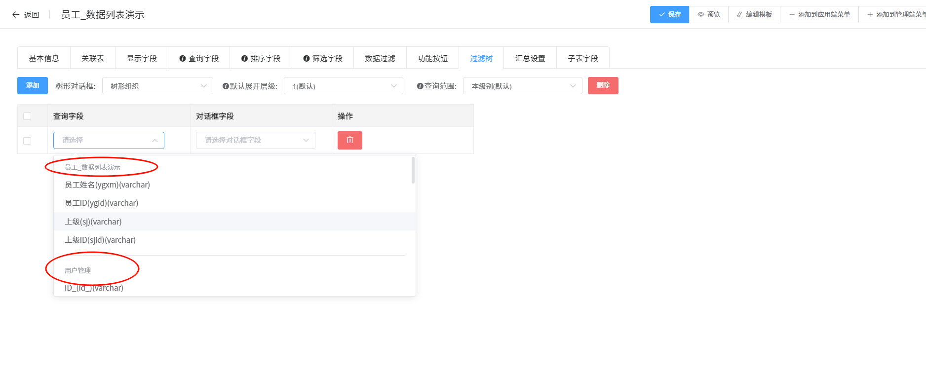This screenshot has height=376, width=926.
Task: Click info icon next to 查询范围
Action: [x=420, y=86]
